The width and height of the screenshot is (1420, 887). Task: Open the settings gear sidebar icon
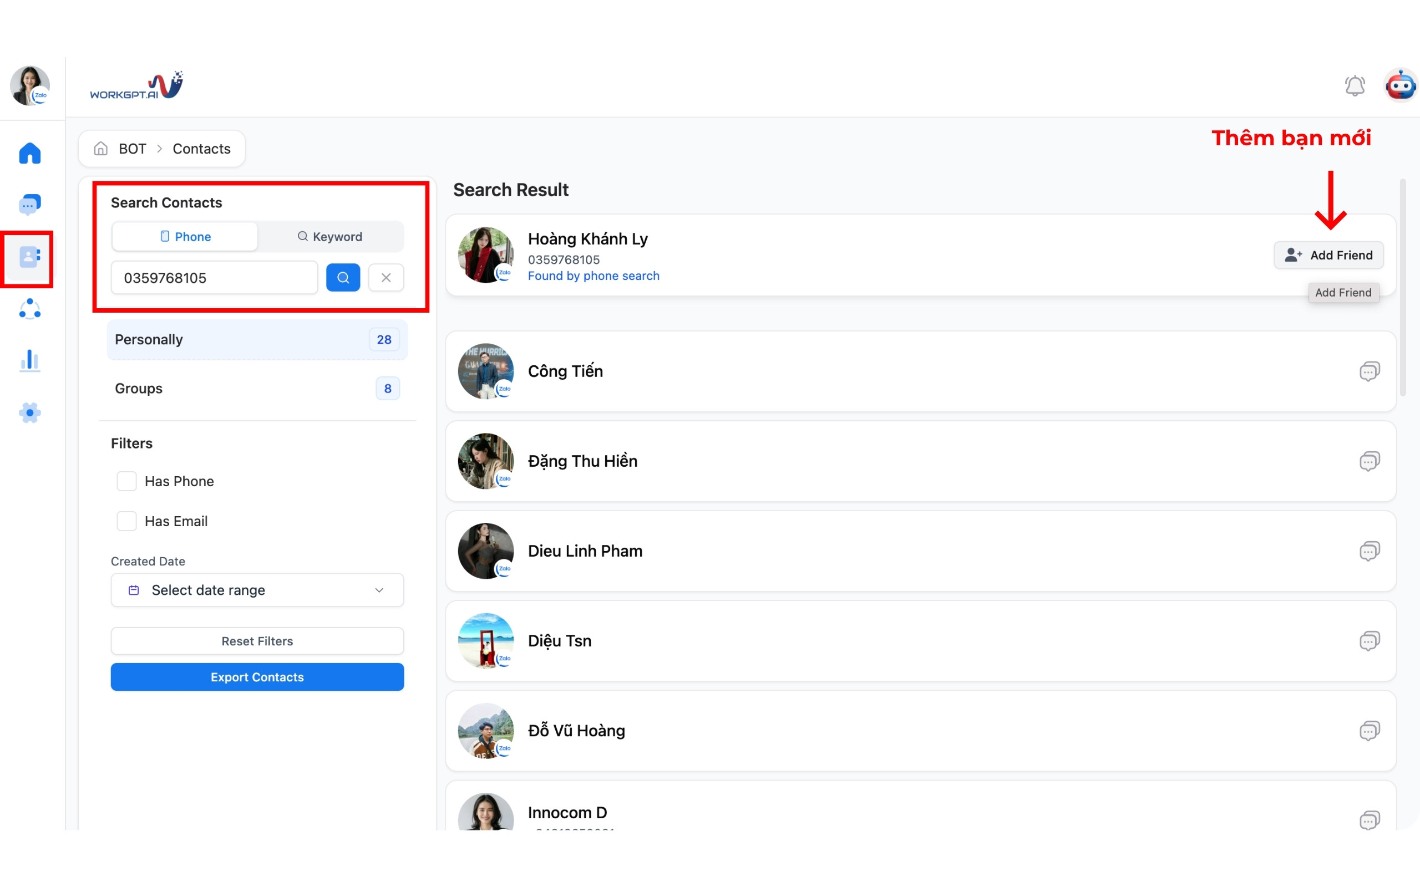(x=30, y=413)
